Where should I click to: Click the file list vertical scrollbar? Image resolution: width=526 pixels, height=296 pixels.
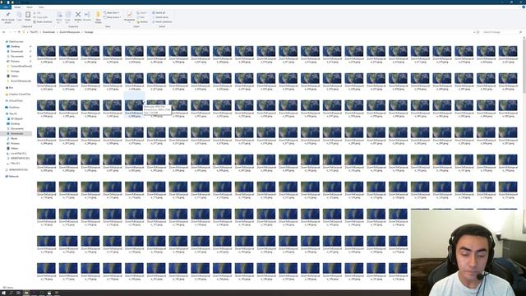coord(524,66)
